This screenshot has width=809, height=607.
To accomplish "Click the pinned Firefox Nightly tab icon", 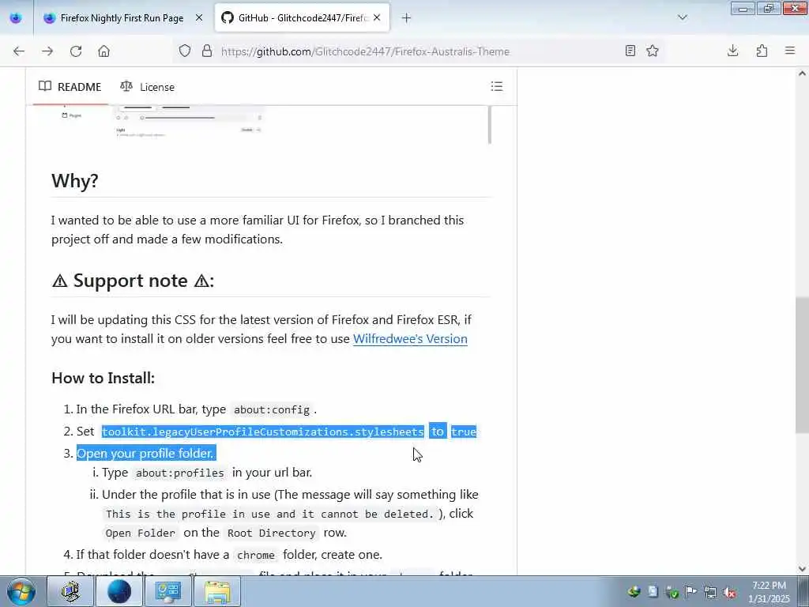I will (x=16, y=18).
